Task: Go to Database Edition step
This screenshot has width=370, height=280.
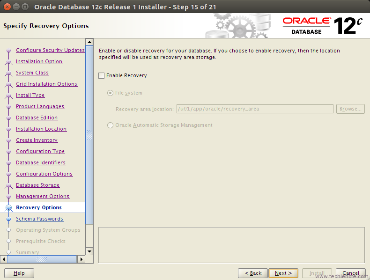Action: [37, 118]
